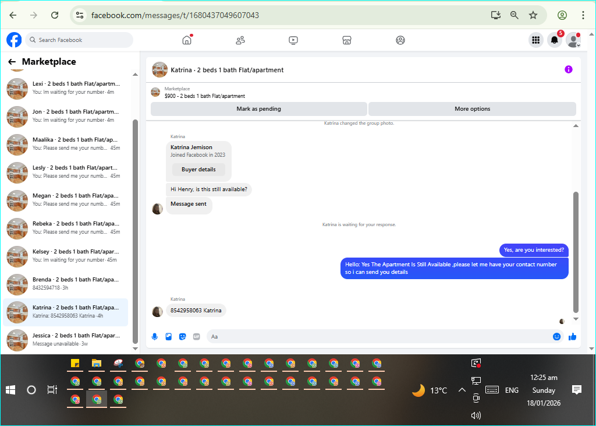596x426 pixels.
Task: Click the browser back arrow
Action: (13, 15)
